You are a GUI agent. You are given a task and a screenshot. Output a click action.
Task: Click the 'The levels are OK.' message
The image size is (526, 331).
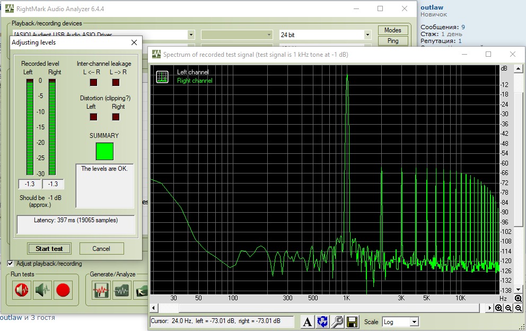(104, 169)
